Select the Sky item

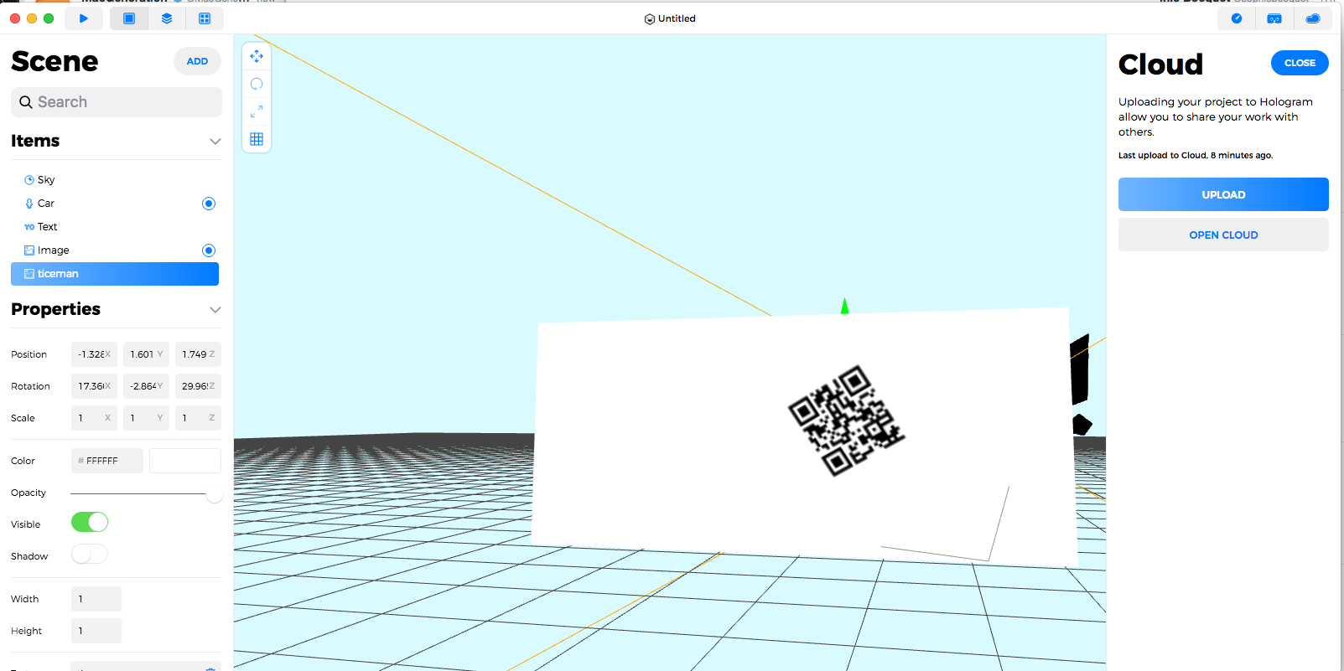pos(115,180)
